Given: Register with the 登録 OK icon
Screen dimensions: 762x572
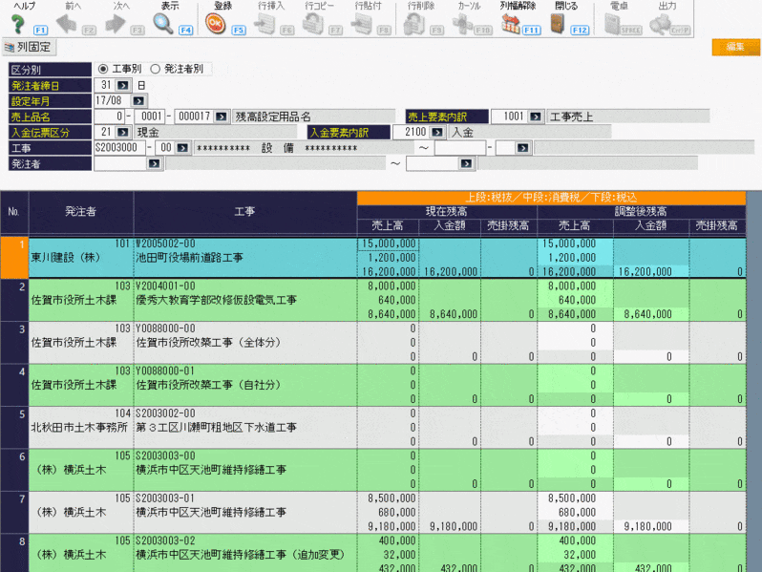Looking at the screenshot, I should pyautogui.click(x=215, y=24).
